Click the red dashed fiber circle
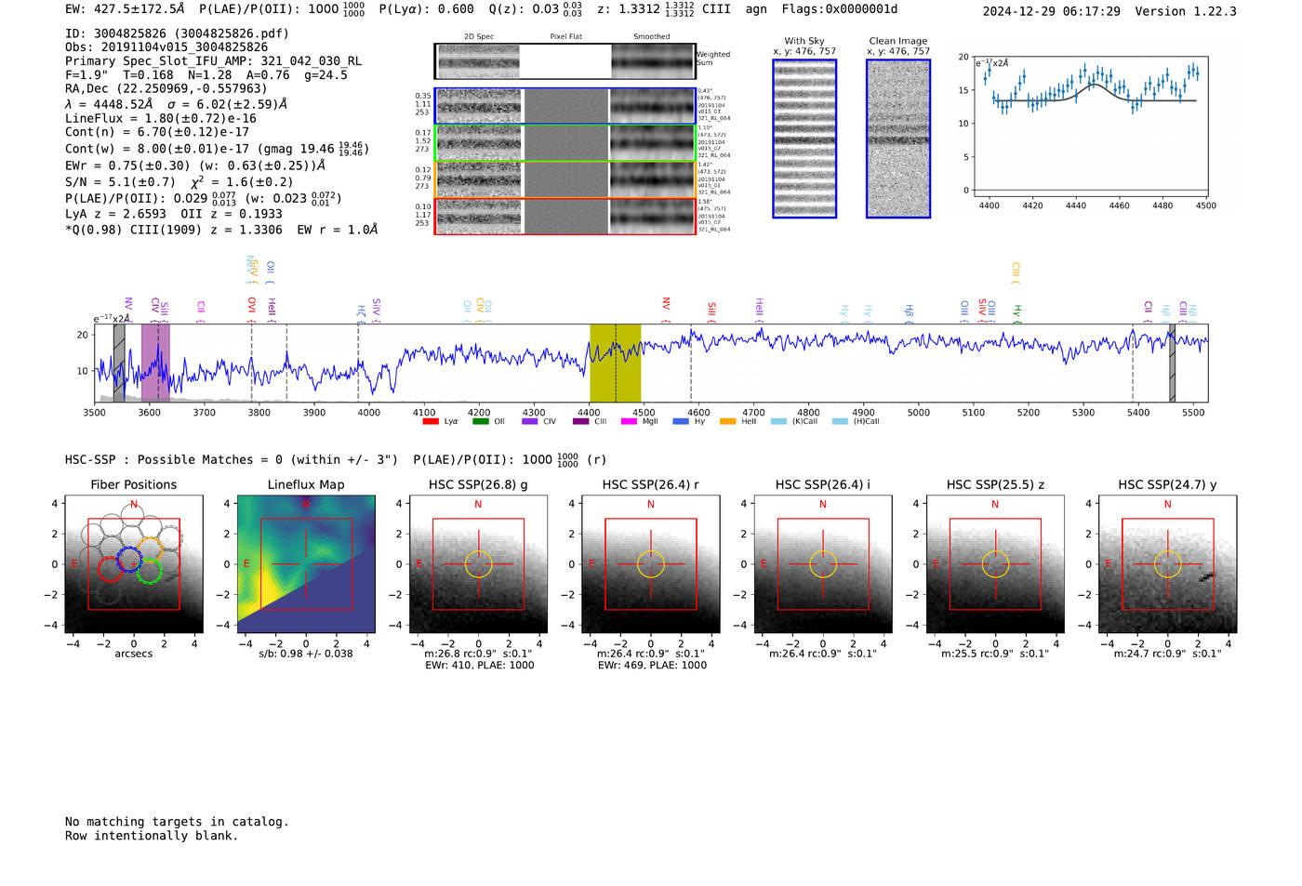1302x886 pixels. (x=110, y=569)
